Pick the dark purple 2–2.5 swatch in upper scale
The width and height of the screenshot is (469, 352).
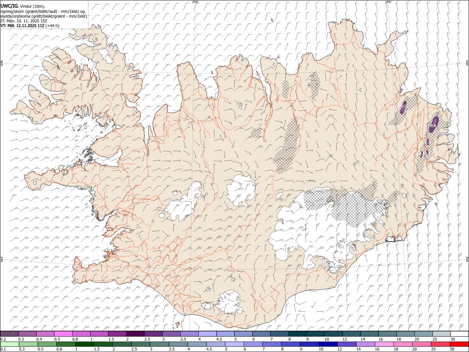pyautogui.click(x=135, y=334)
